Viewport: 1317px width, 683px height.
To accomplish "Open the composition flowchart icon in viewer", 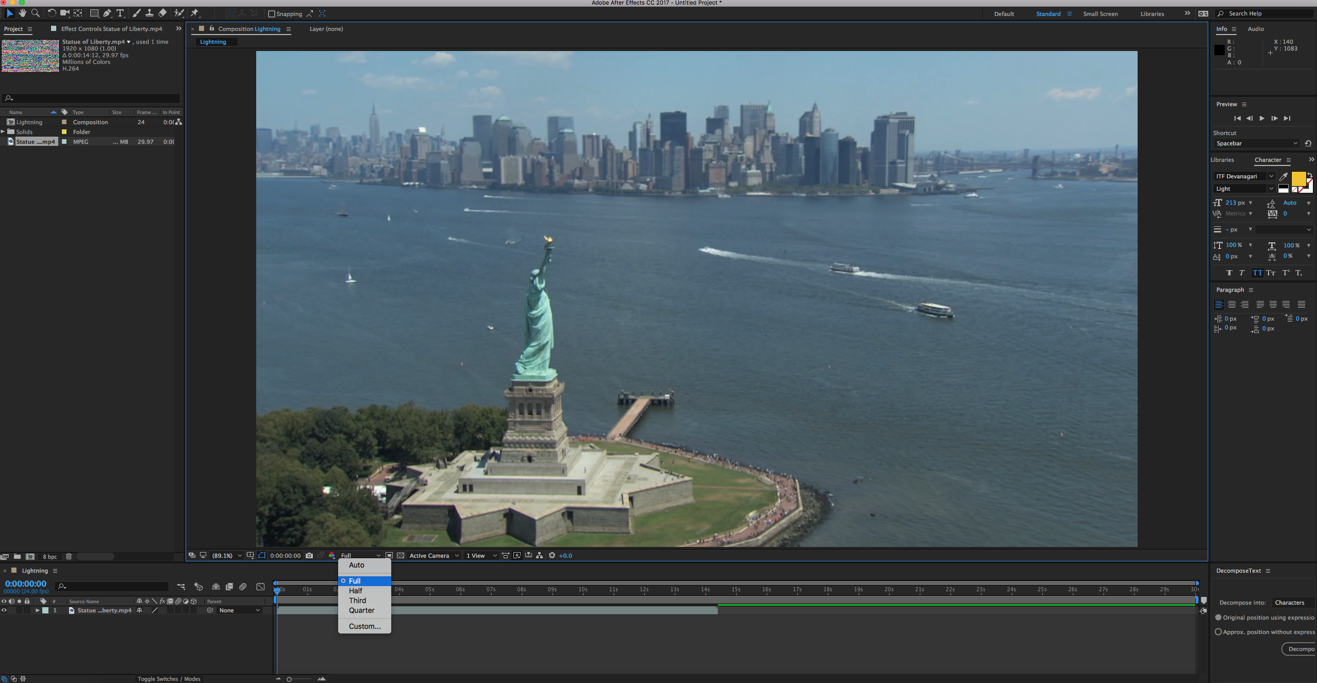I will click(x=540, y=556).
